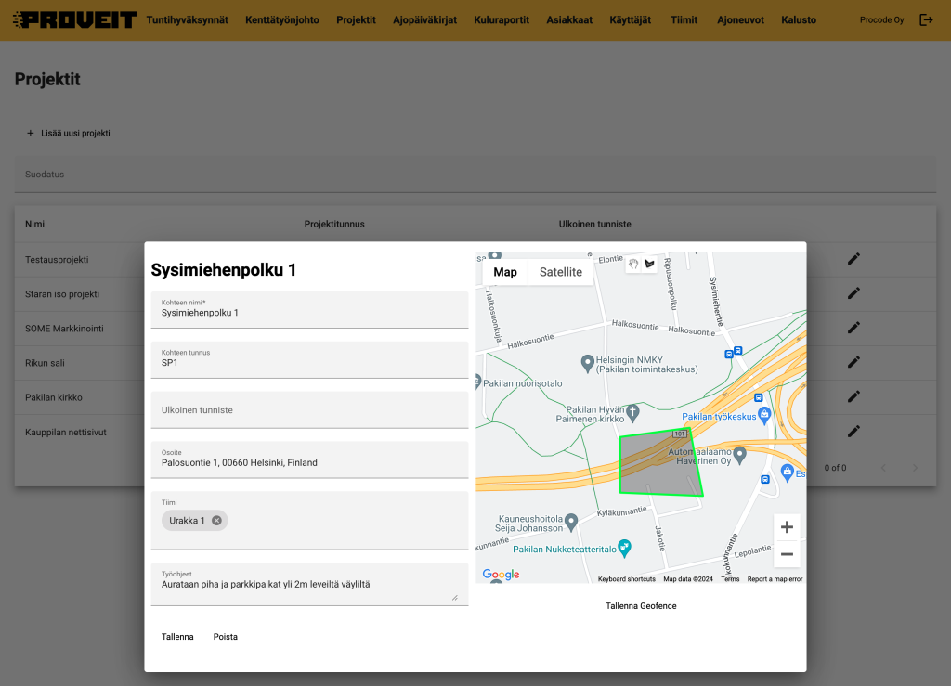
Task: Click pencil icon for SOME Markkinointi
Action: tap(853, 328)
